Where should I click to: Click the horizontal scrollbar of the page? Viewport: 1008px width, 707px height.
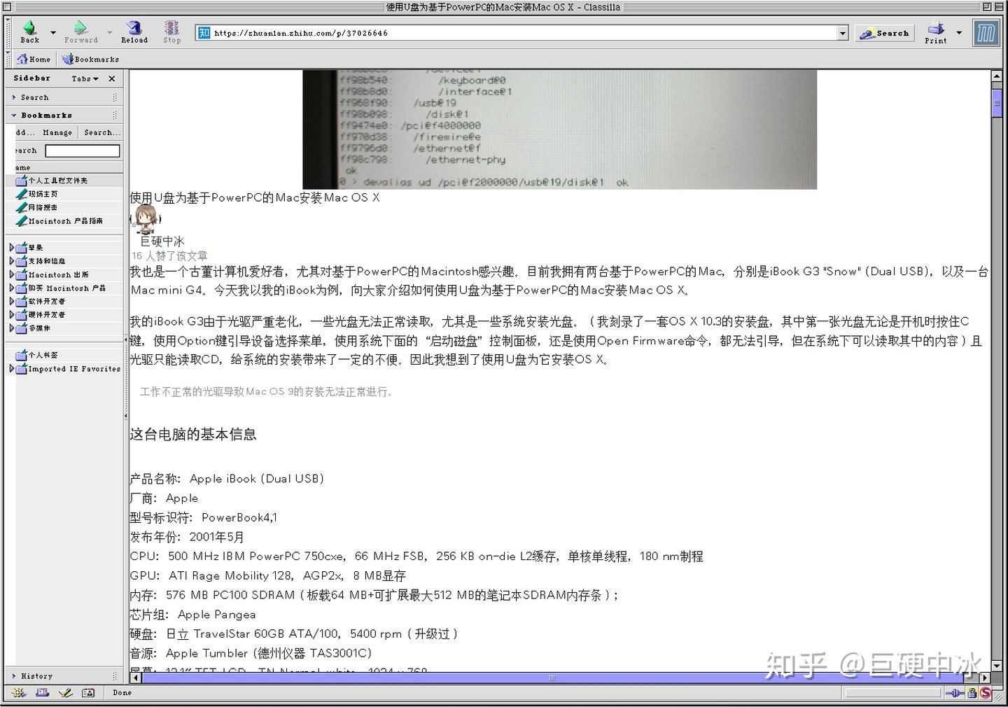[x=552, y=678]
